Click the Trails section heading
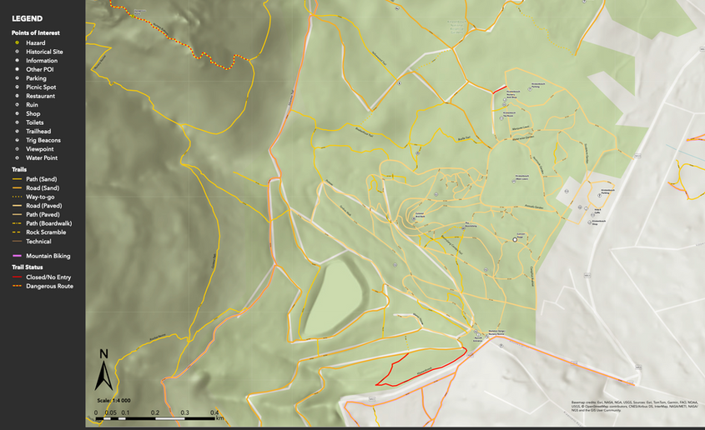The image size is (705, 430). (19, 169)
